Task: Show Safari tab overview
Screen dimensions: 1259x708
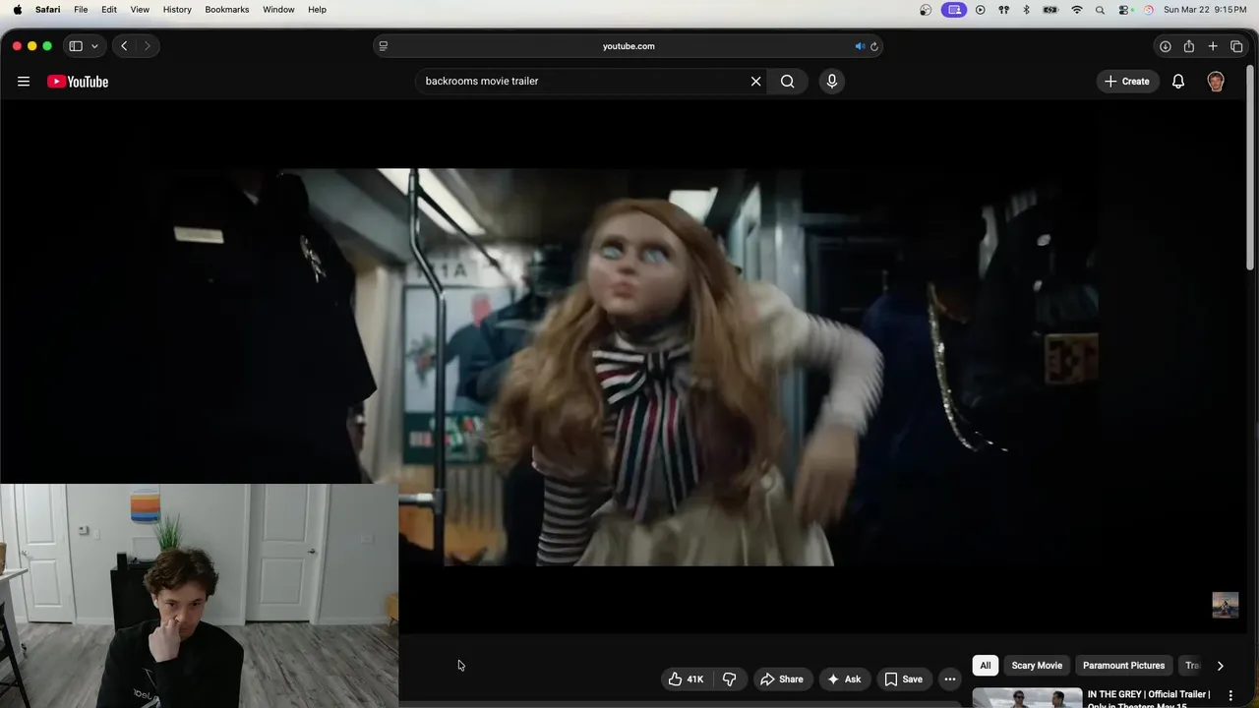Action: [x=1237, y=46]
